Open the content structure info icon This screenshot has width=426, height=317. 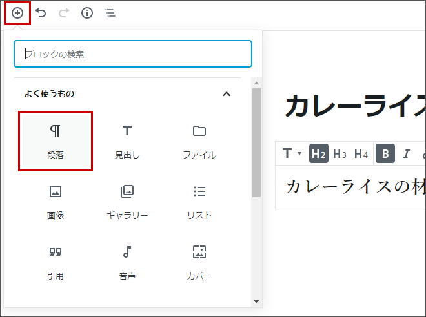tap(87, 13)
